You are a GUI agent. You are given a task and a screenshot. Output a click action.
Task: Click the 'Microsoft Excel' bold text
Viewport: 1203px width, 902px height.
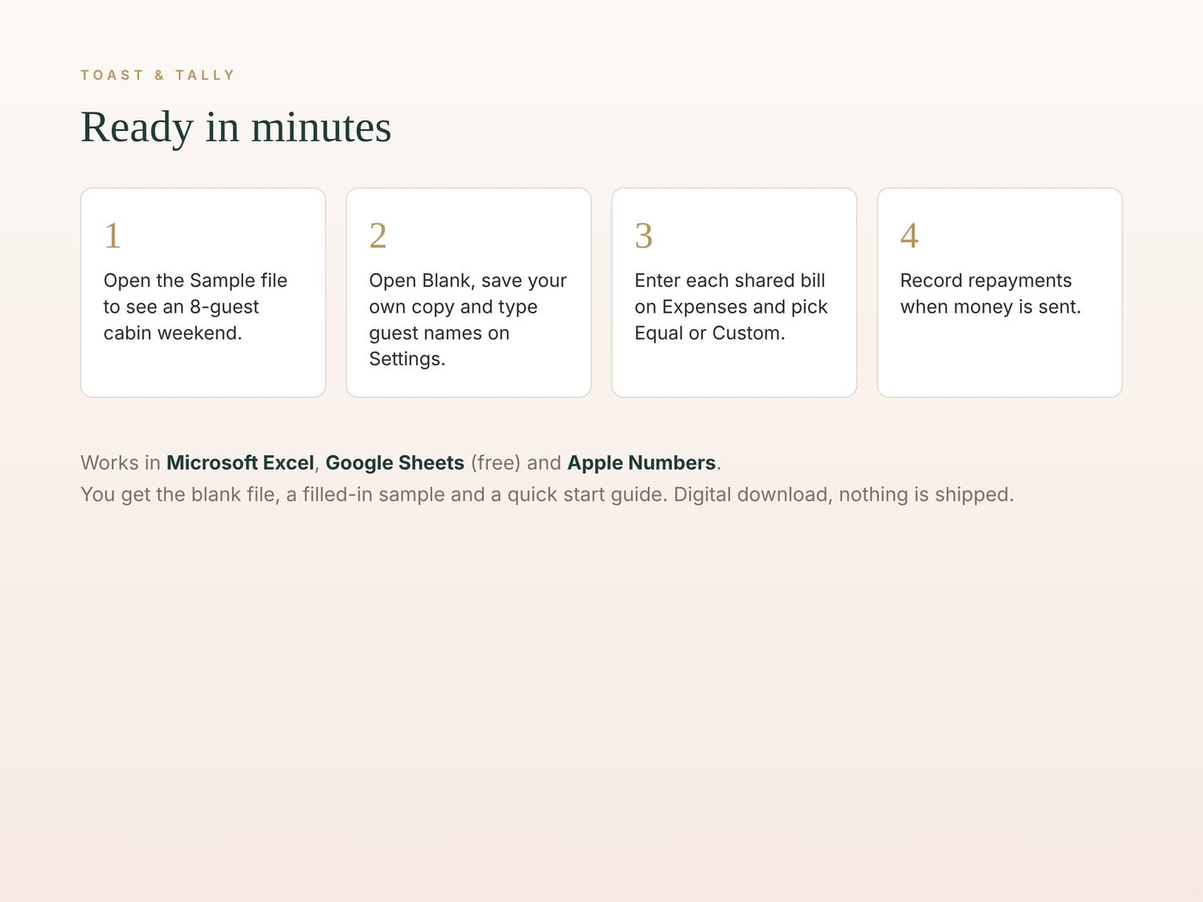241,463
